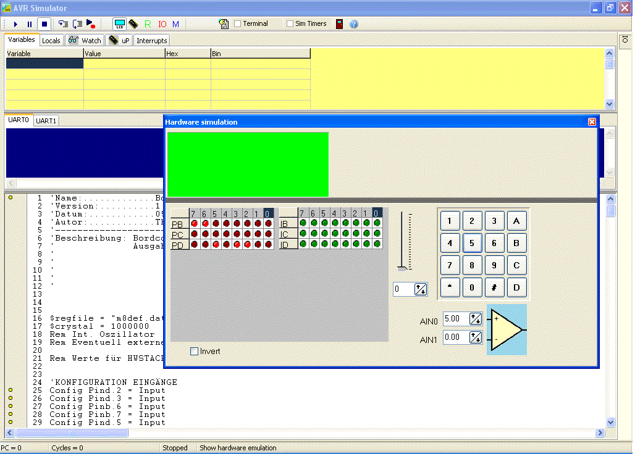
Task: Click the red door exit icon
Action: click(x=339, y=24)
